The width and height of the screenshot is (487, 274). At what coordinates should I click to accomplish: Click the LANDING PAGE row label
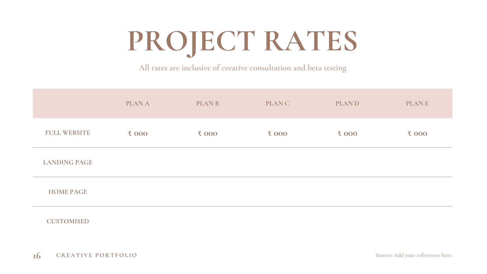pyautogui.click(x=68, y=162)
